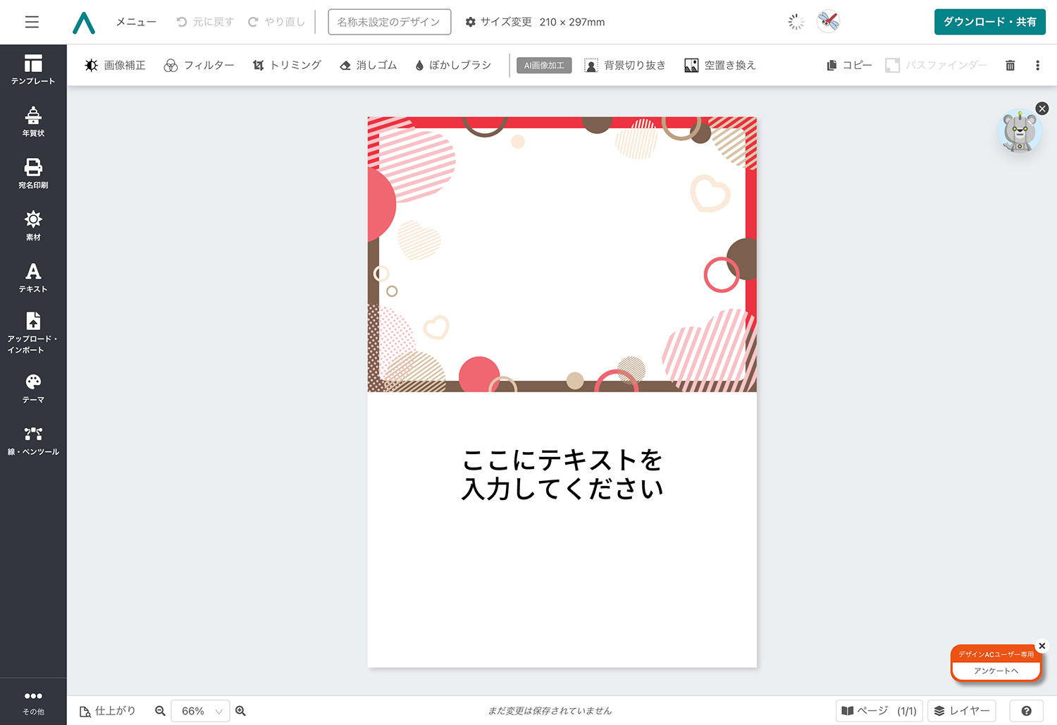Viewport: 1057px width, 725px height.
Task: Open the 線・ペンツール pen tool panel
Action: tap(33, 439)
